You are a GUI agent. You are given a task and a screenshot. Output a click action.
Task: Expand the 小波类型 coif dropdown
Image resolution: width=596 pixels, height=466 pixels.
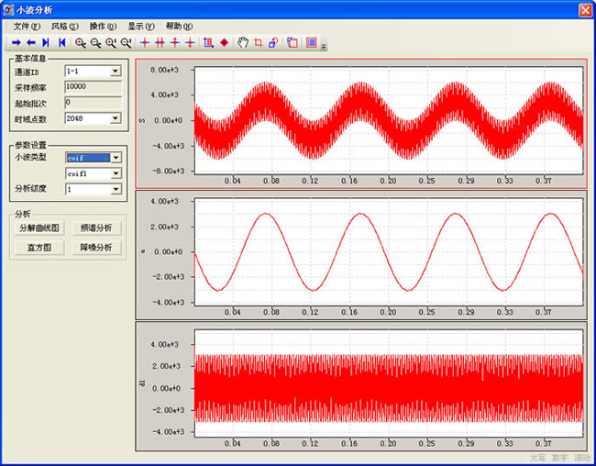(116, 158)
